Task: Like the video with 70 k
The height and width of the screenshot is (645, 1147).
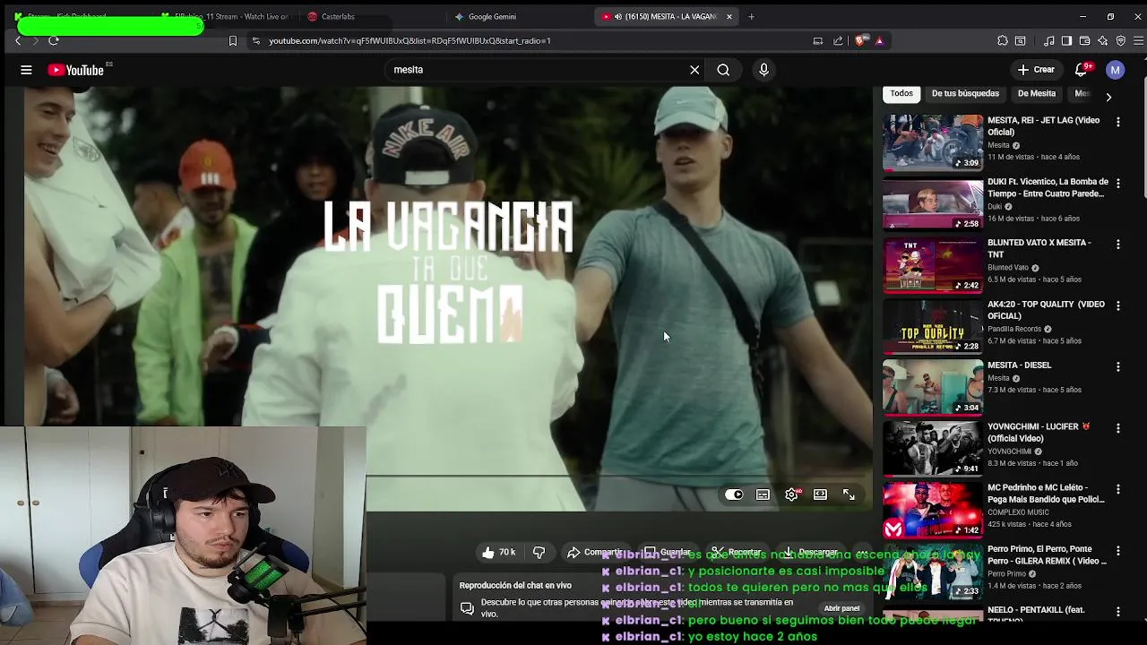Action: pos(498,553)
